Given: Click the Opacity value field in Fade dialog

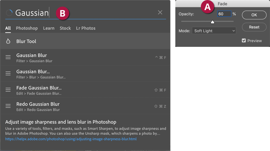Looking at the screenshot, I should click(x=224, y=14).
